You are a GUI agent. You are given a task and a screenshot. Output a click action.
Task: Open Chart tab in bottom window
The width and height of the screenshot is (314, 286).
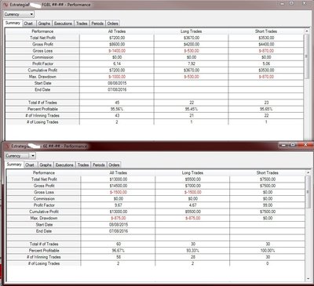[x=30, y=165]
